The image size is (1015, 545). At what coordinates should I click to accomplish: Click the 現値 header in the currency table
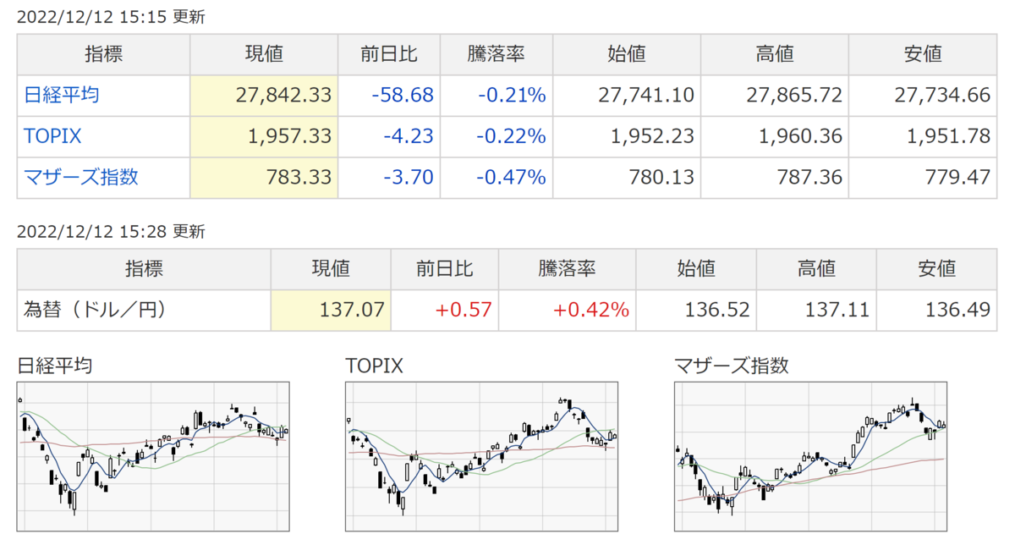[x=331, y=270]
